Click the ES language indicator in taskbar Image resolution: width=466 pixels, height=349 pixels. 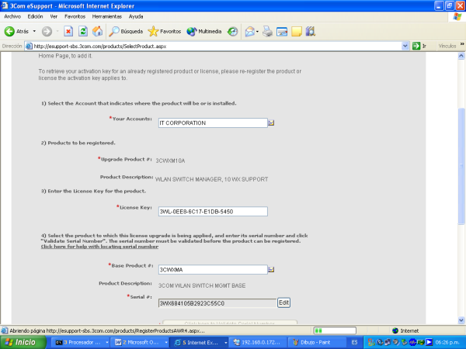coord(355,343)
